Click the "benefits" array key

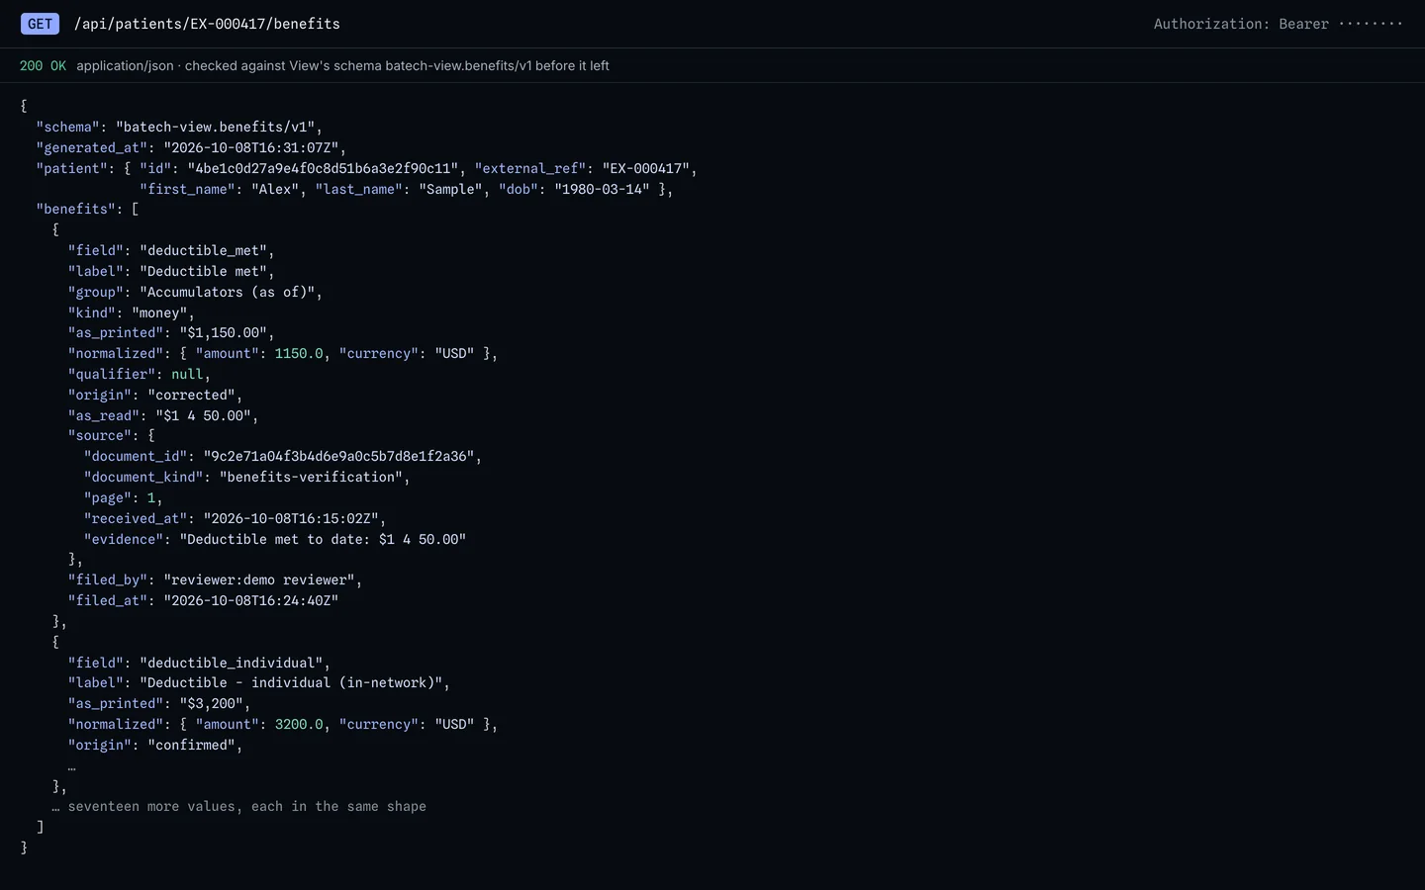coord(76,209)
